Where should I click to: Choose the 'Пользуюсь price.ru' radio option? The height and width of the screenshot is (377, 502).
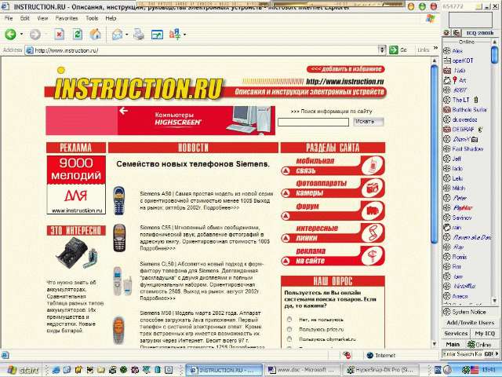[x=288, y=329]
